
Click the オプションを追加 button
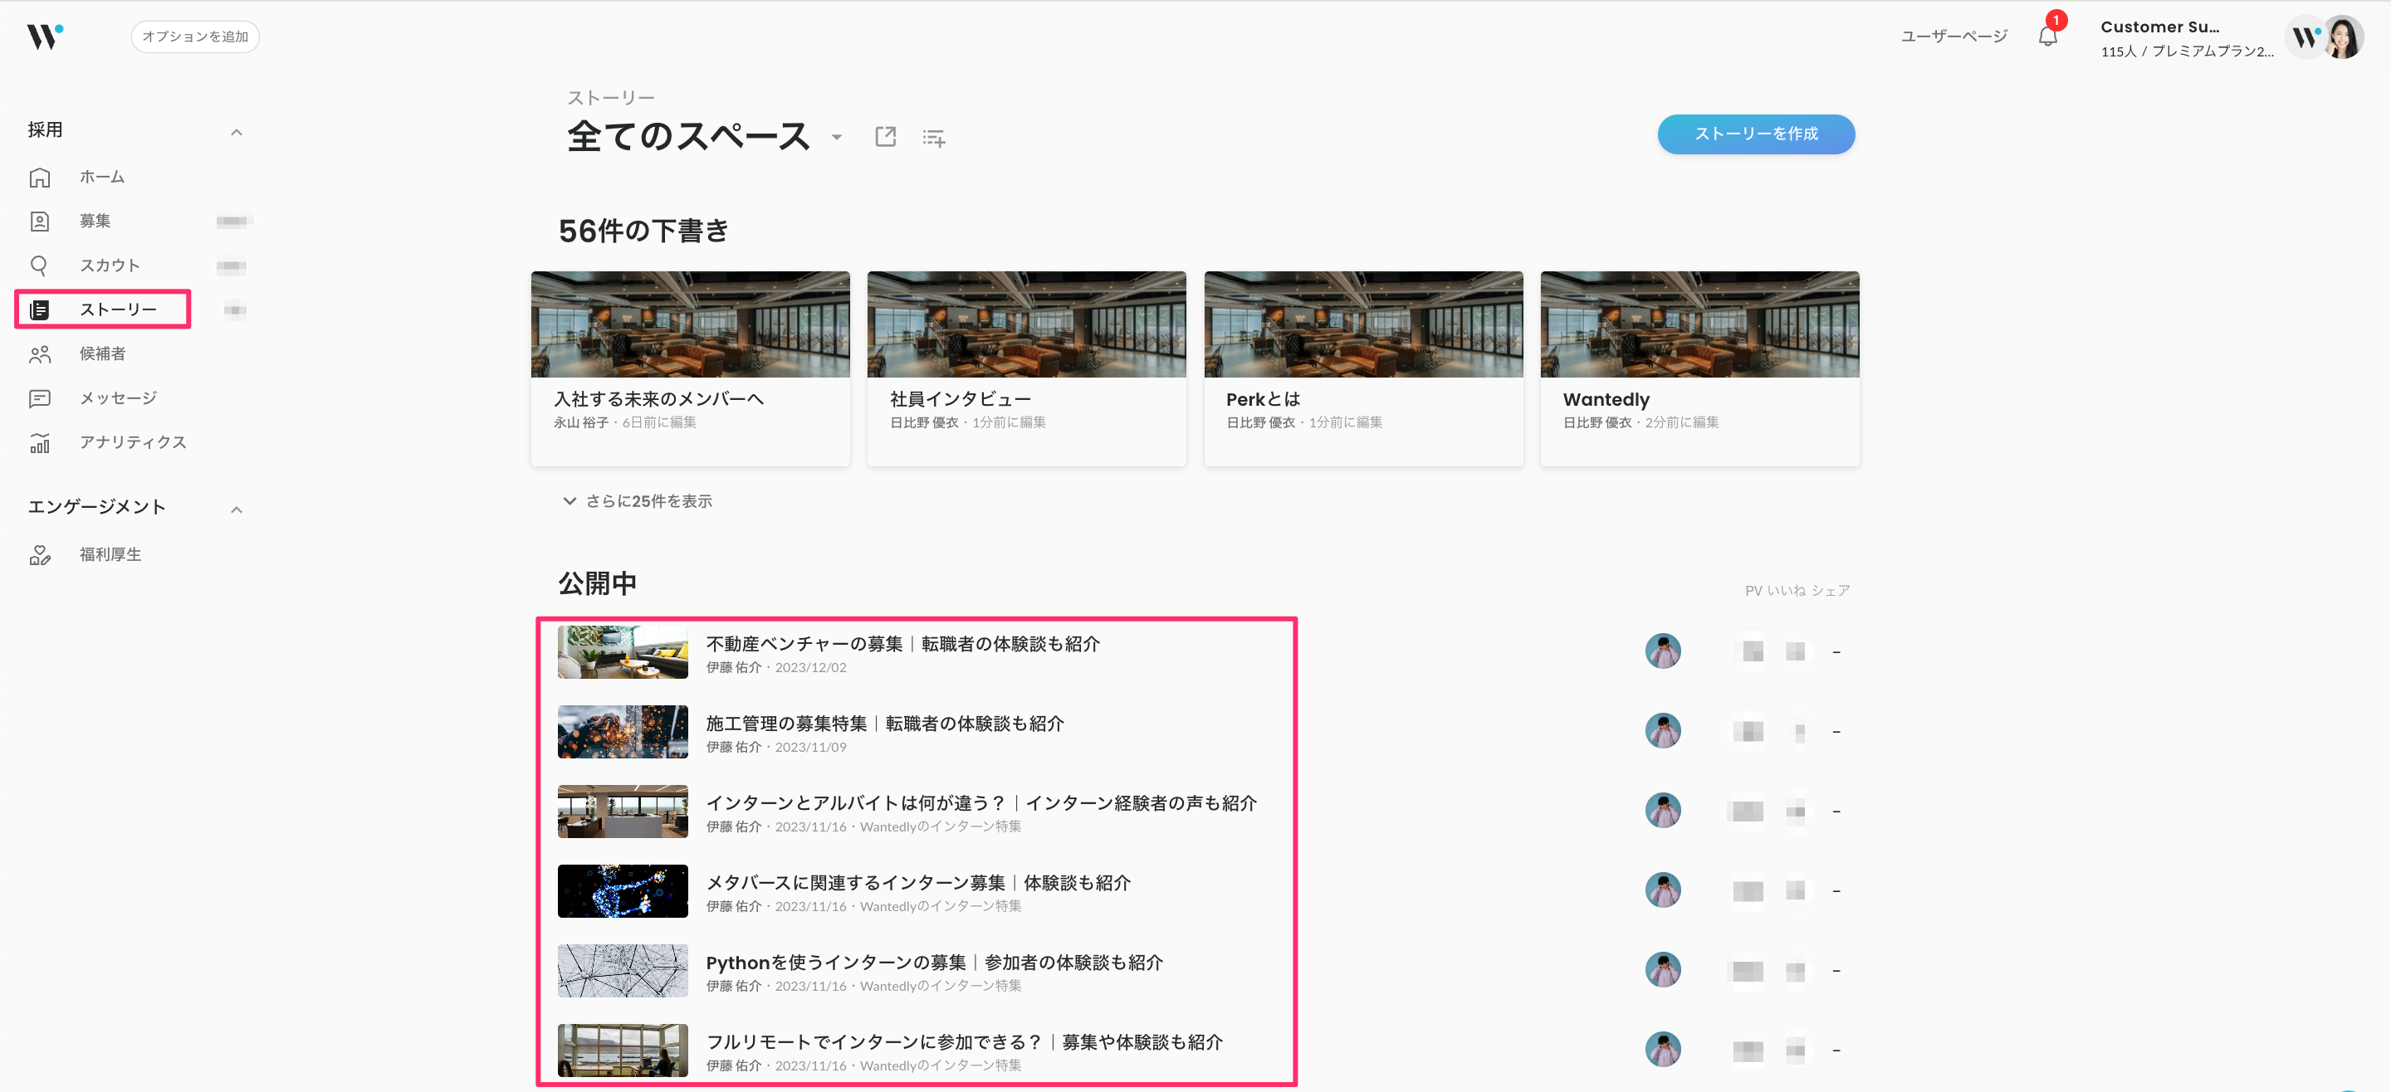point(195,37)
